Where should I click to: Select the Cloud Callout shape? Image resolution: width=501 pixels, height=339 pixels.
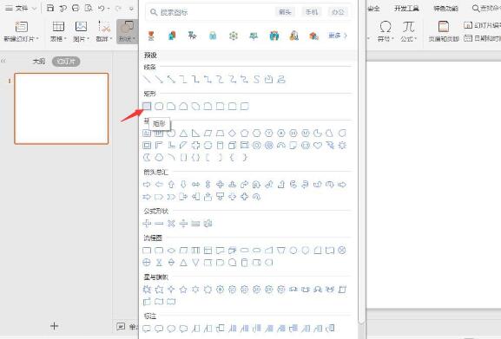[183, 328]
